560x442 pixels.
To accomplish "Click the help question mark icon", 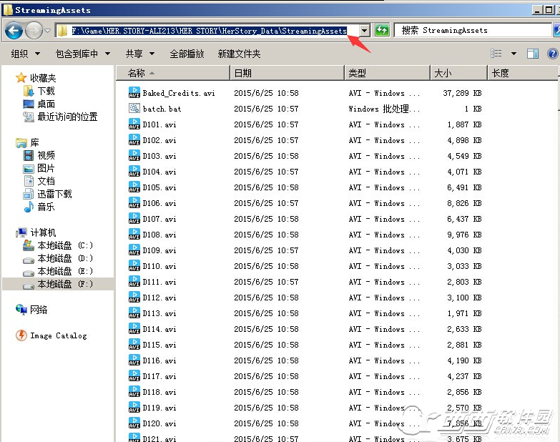I will [553, 54].
